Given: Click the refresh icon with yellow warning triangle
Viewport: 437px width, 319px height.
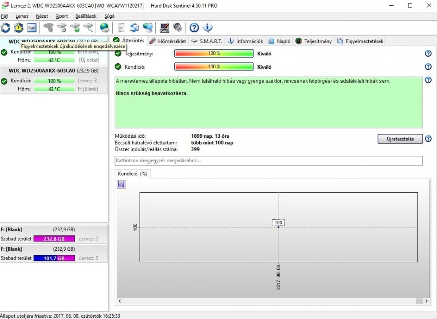Looking at the screenshot, I should (x=18, y=27).
